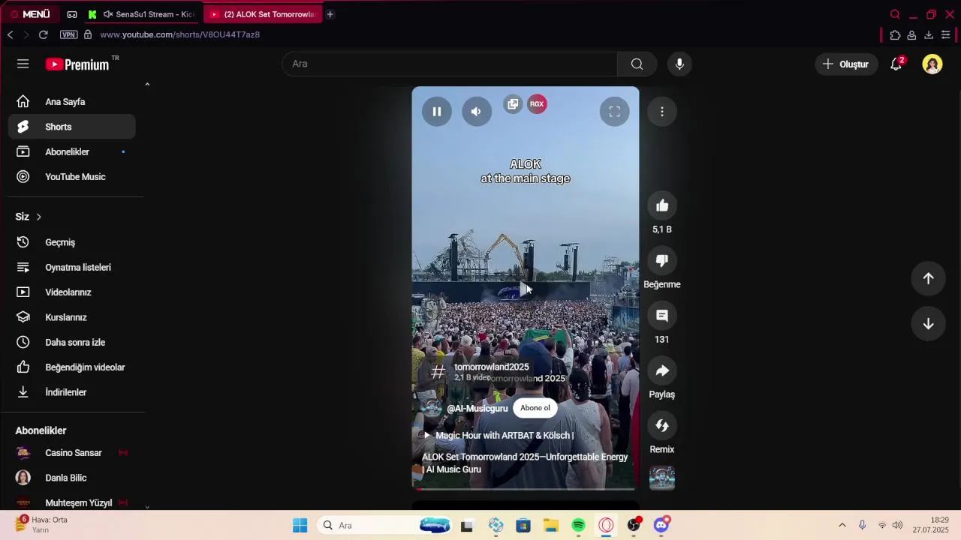Open YouTube Music in sidebar
Viewport: 961px width, 540px height.
click(x=72, y=177)
